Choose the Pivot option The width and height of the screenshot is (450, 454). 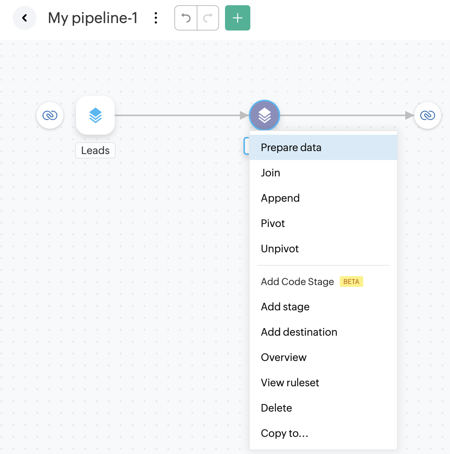point(273,223)
